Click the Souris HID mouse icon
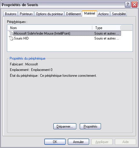 [11, 38]
